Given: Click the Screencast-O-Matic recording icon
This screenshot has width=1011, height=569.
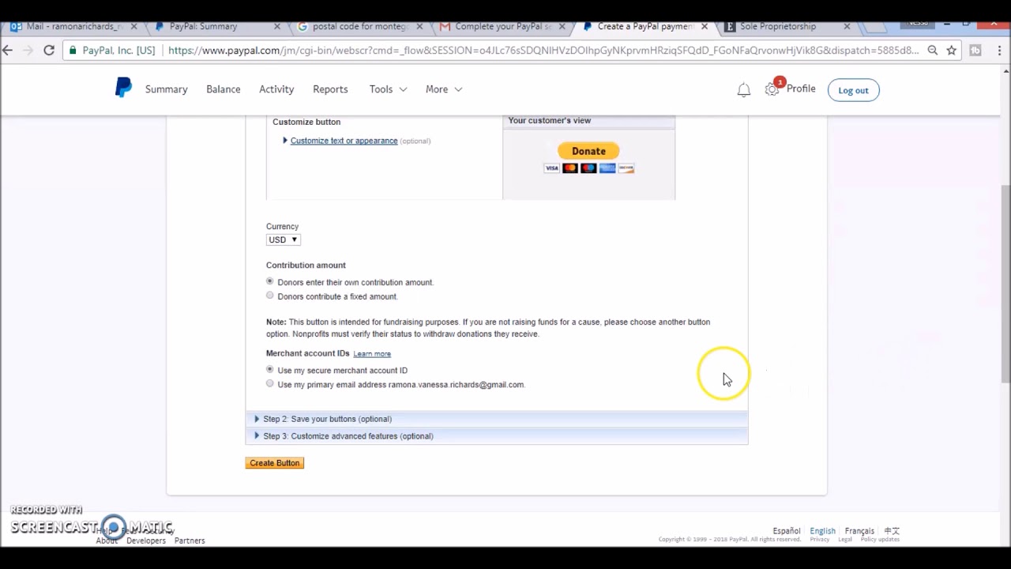Looking at the screenshot, I should click(x=113, y=527).
